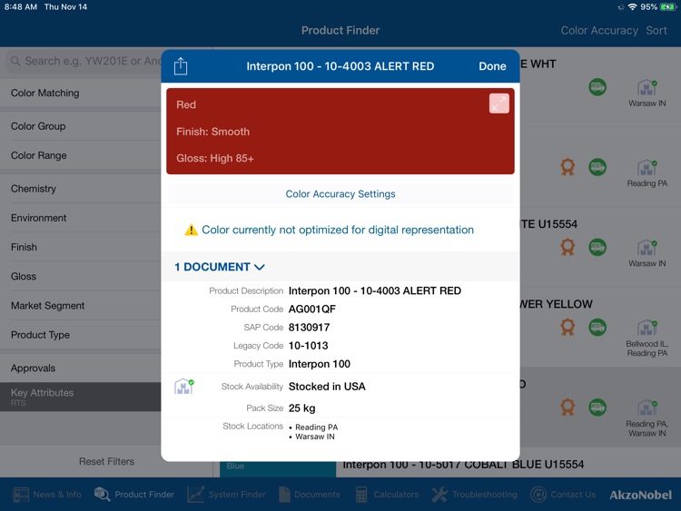Tap the Reading PA stock location bullet
The height and width of the screenshot is (511, 681).
[313, 427]
